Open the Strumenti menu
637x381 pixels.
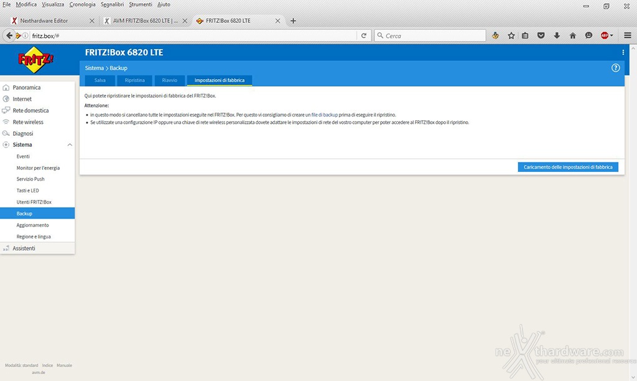point(141,4)
